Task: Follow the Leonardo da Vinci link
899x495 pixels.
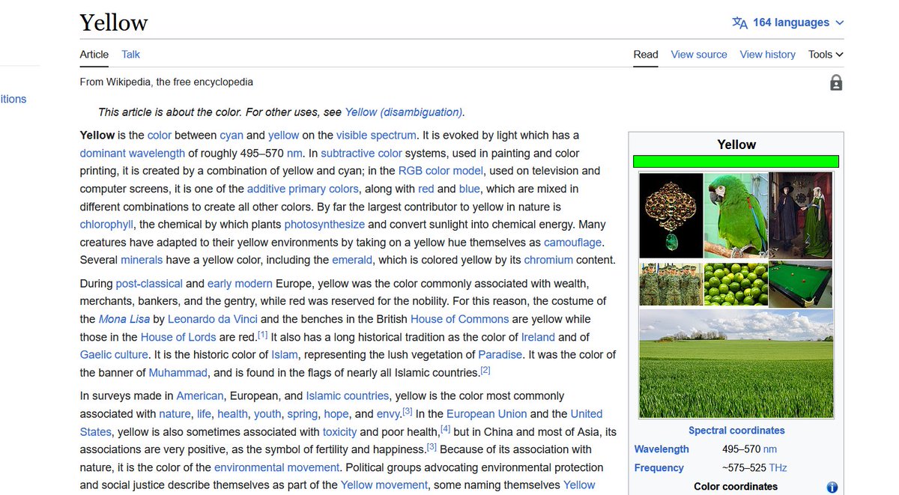Action: click(213, 320)
